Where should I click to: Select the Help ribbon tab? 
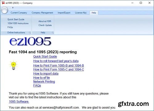coord(94,13)
